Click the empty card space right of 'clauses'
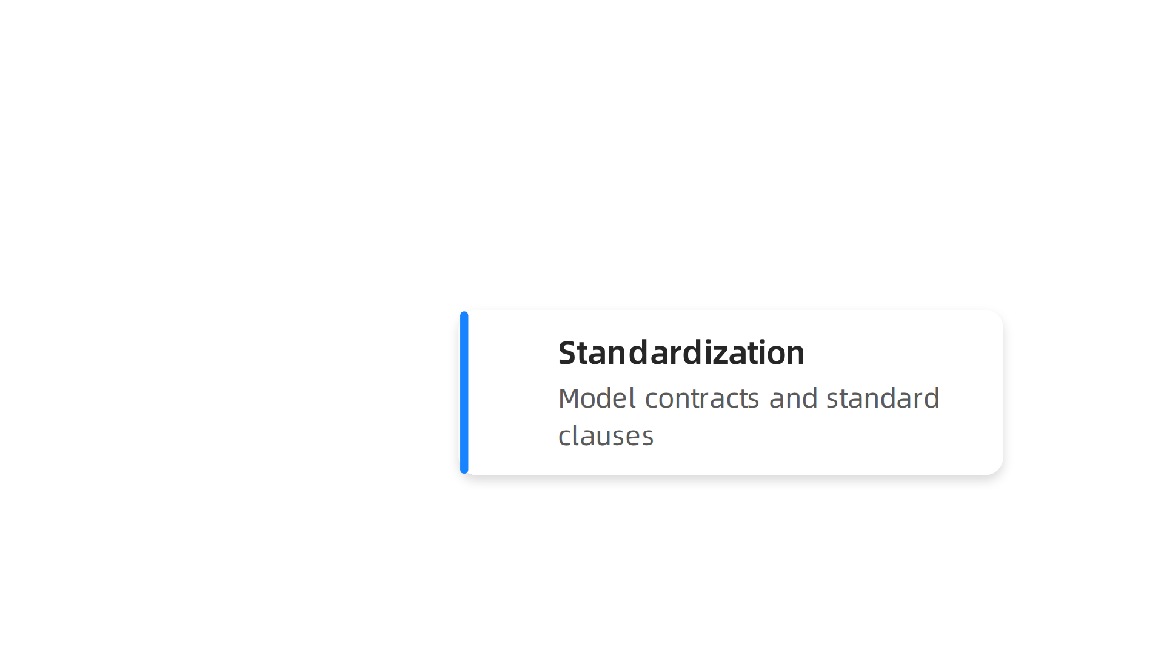The width and height of the screenshot is (1164, 655). click(x=824, y=436)
